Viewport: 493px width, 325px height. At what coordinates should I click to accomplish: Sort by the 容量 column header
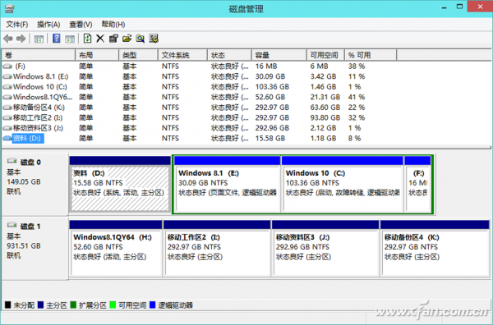(279, 55)
